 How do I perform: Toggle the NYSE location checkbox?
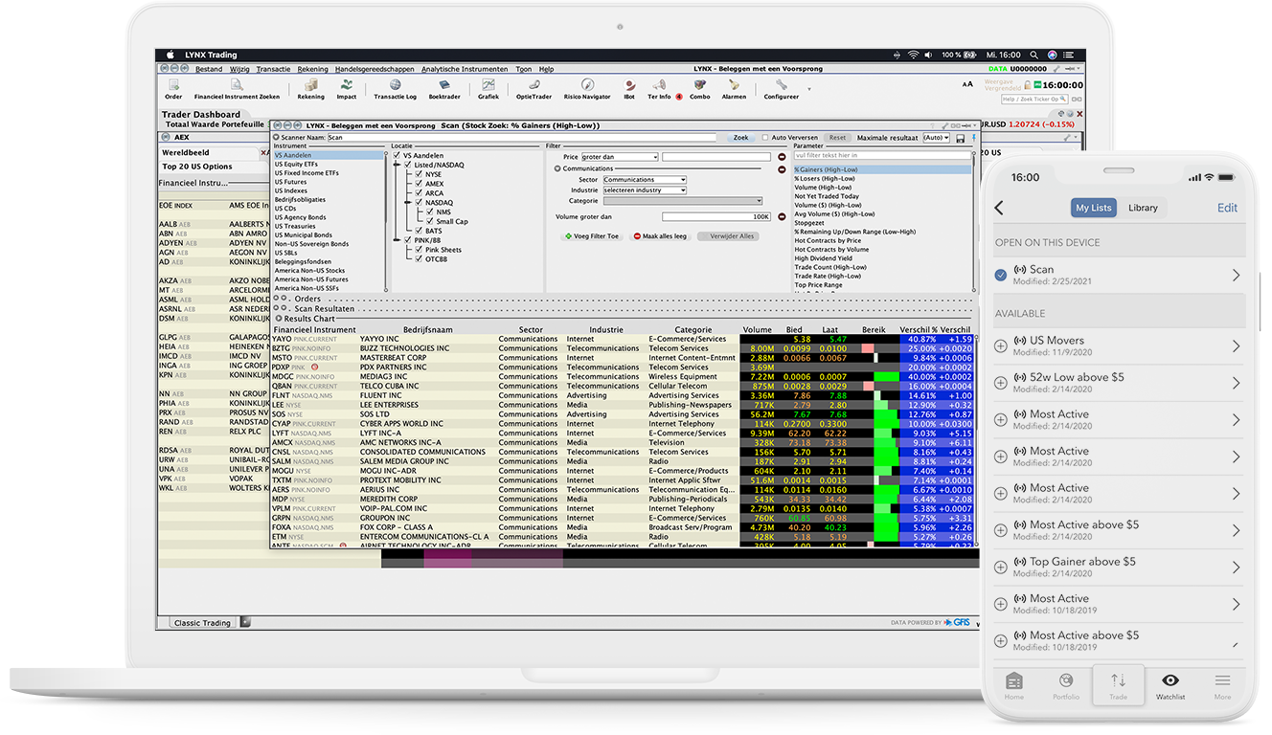coord(419,174)
